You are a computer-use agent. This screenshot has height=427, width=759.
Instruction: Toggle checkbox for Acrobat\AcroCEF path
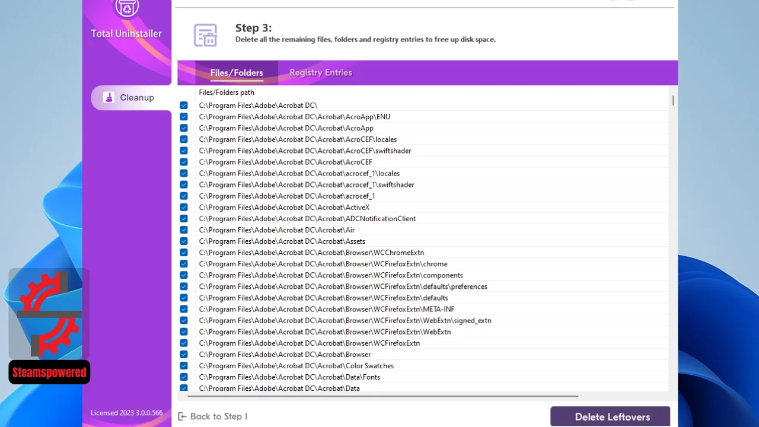coord(184,162)
